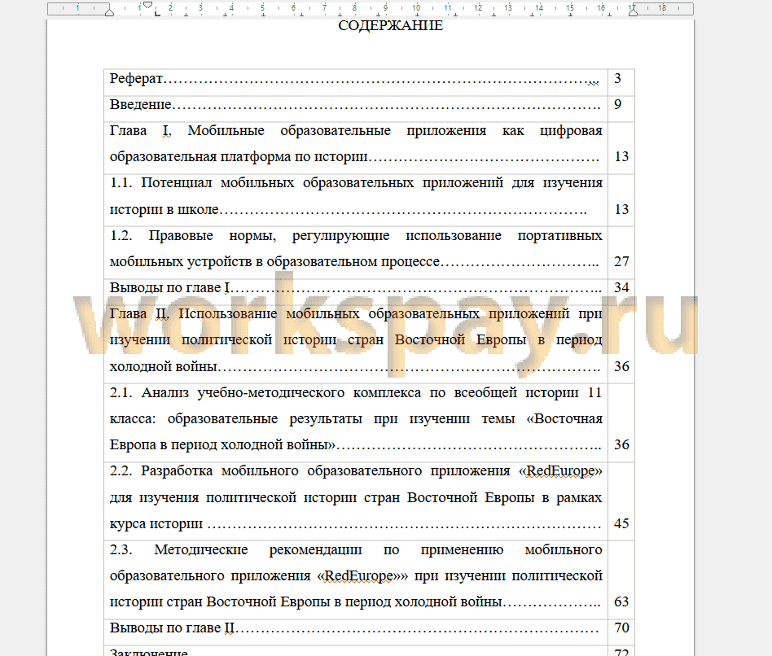Click the word "RedEurope" in the 2.3 entry
Image resolution: width=772 pixels, height=656 pixels.
click(x=359, y=575)
